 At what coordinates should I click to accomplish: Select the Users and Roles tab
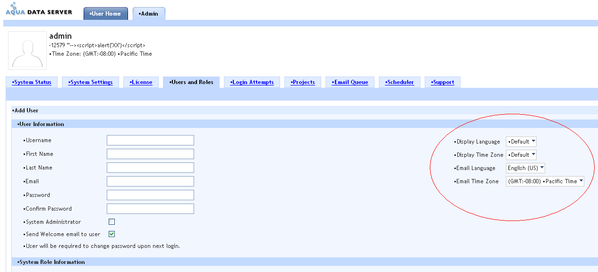pyautogui.click(x=191, y=82)
